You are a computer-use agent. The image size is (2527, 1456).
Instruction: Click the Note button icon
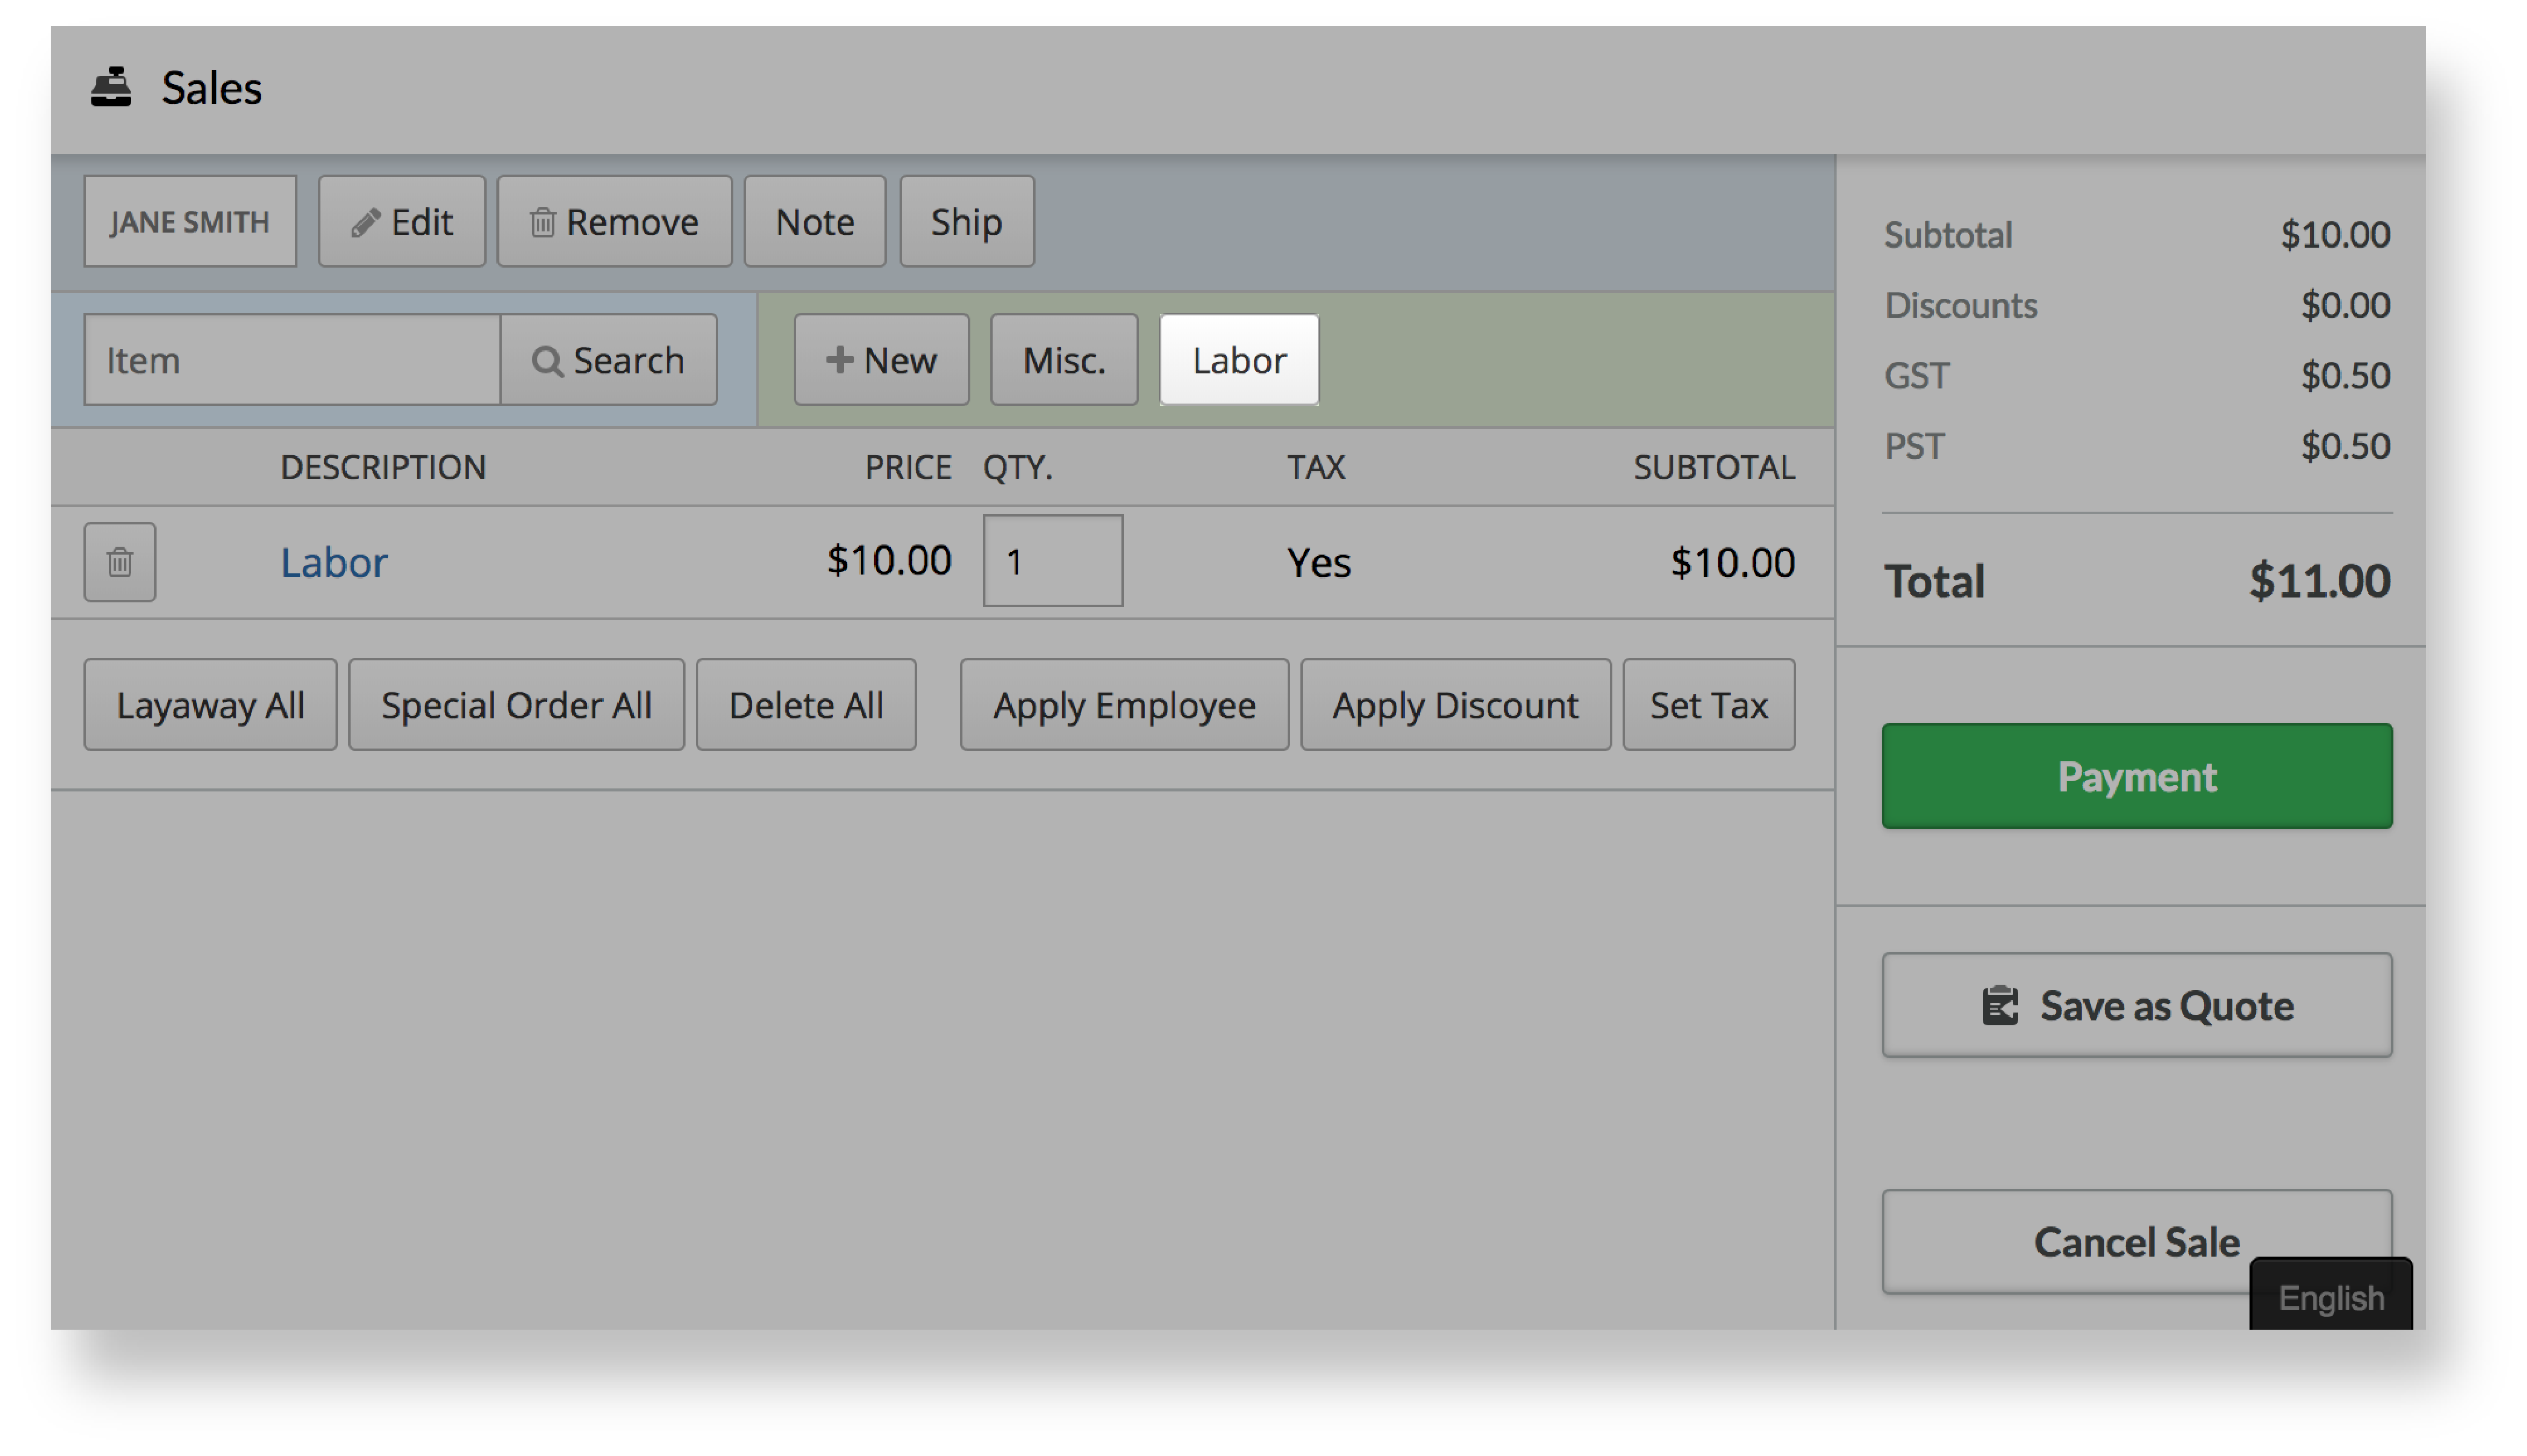coord(814,221)
